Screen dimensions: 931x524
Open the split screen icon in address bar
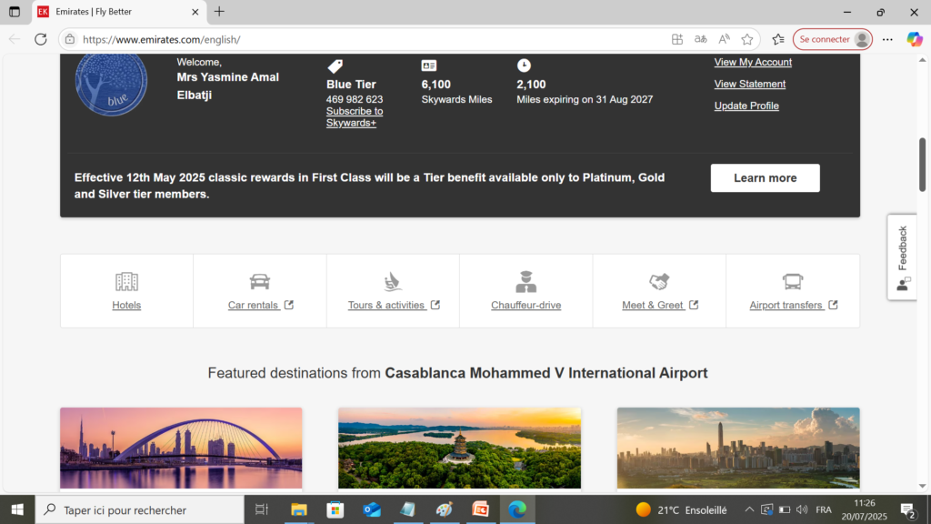tap(676, 39)
